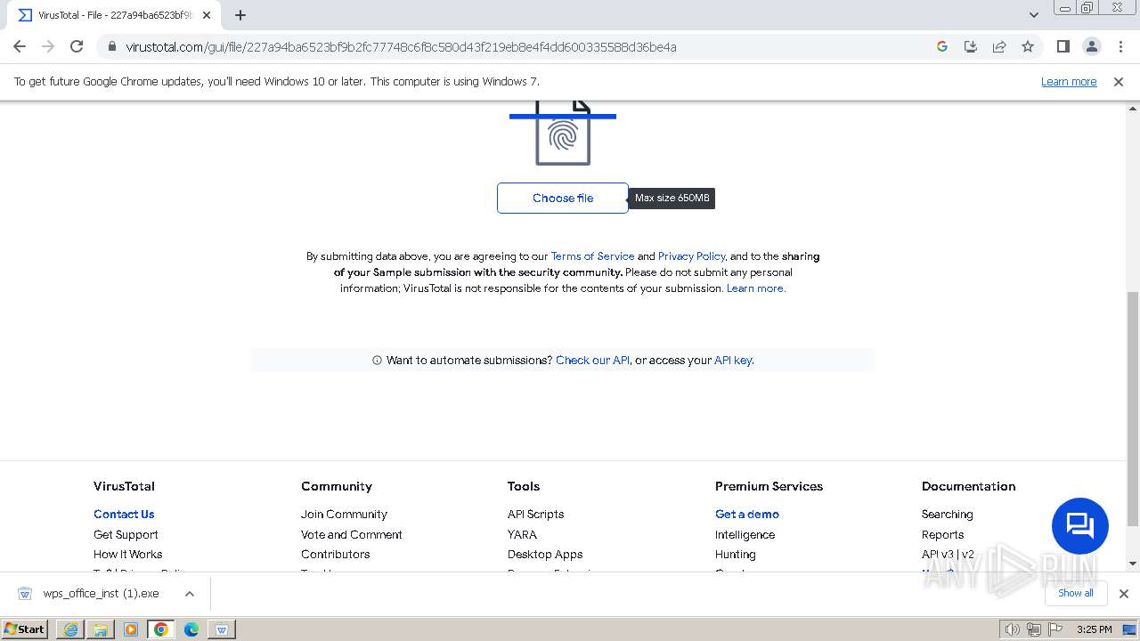Viewport: 1140px width, 641px height.
Task: Bookmark this page with the star icon
Action: click(x=1028, y=46)
